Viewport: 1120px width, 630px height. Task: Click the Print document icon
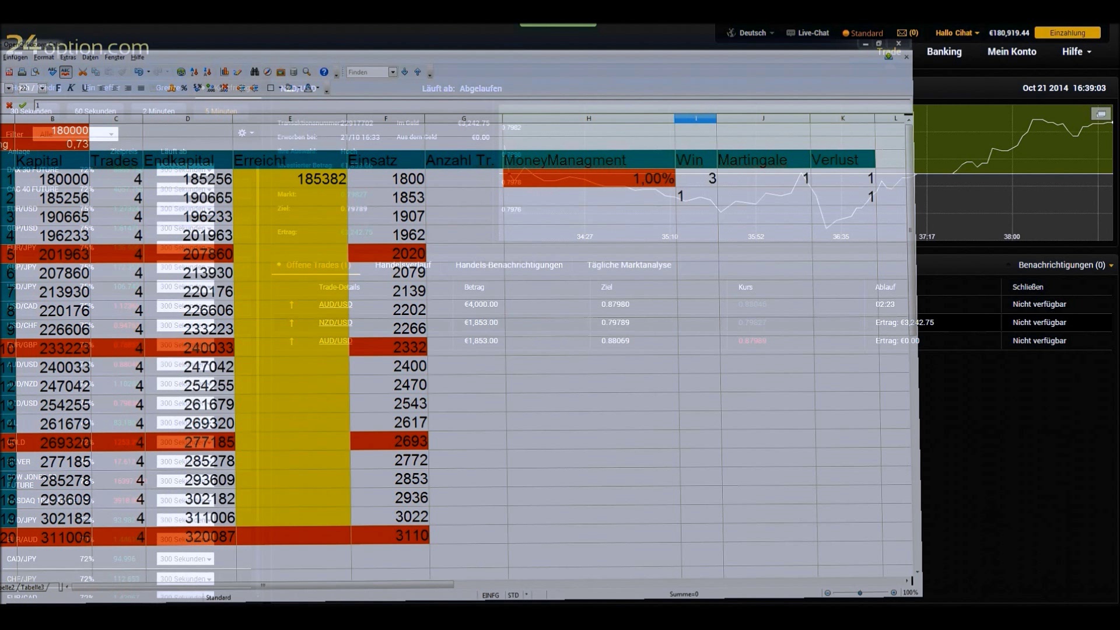pyautogui.click(x=22, y=72)
